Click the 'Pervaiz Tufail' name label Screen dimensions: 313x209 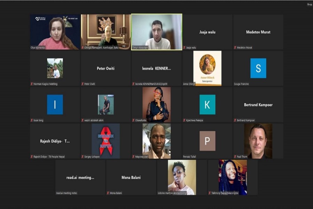coord(190,157)
